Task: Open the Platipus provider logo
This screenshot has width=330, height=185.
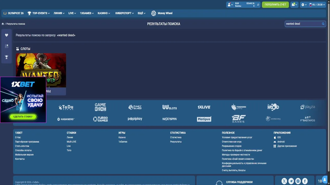Action: pyautogui.click(x=204, y=119)
